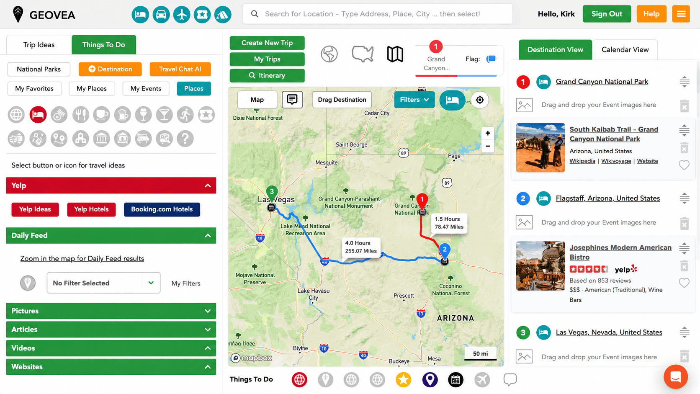This screenshot has width=700, height=394.
Task: Select the wine glass places category
Action: click(143, 114)
